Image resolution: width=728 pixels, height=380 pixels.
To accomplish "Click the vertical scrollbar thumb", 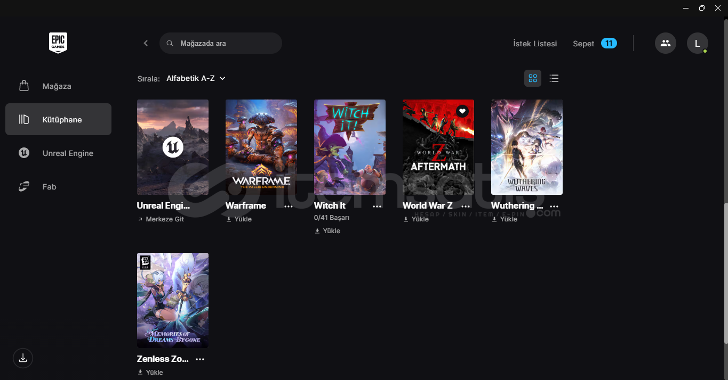I will pos(725,274).
